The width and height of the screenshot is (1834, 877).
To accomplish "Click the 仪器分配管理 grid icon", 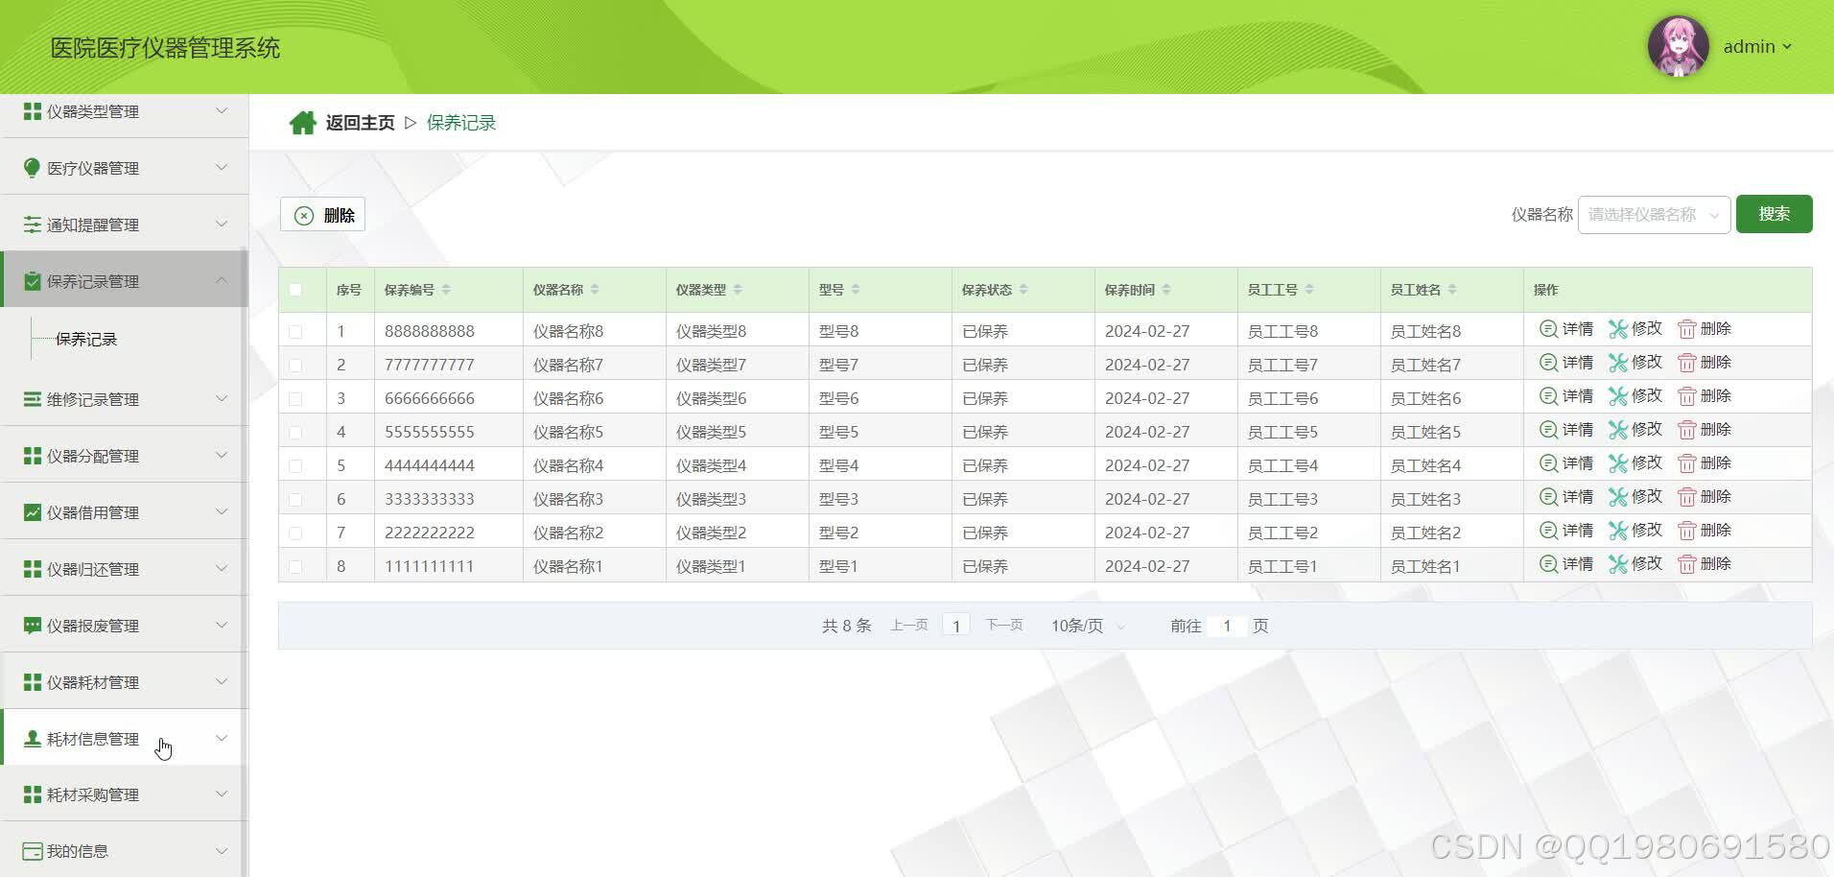I will point(33,456).
